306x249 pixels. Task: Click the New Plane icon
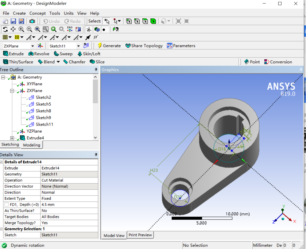[x=40, y=46]
